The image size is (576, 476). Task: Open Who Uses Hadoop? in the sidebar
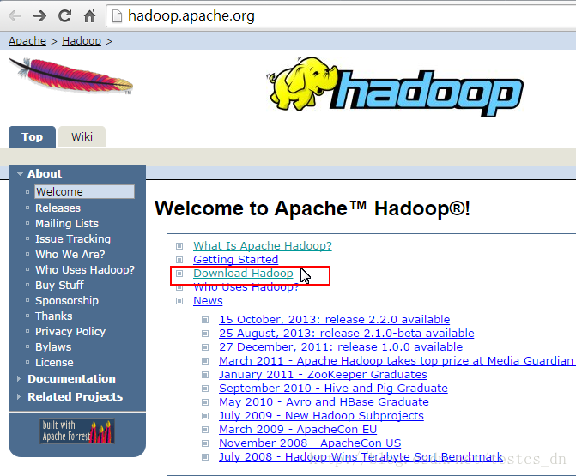pos(85,270)
